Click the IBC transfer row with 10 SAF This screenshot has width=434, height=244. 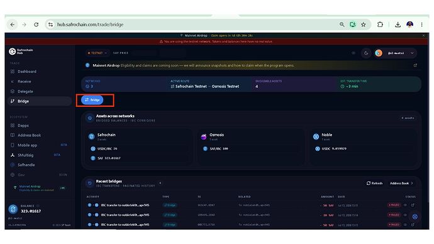[x=252, y=215]
